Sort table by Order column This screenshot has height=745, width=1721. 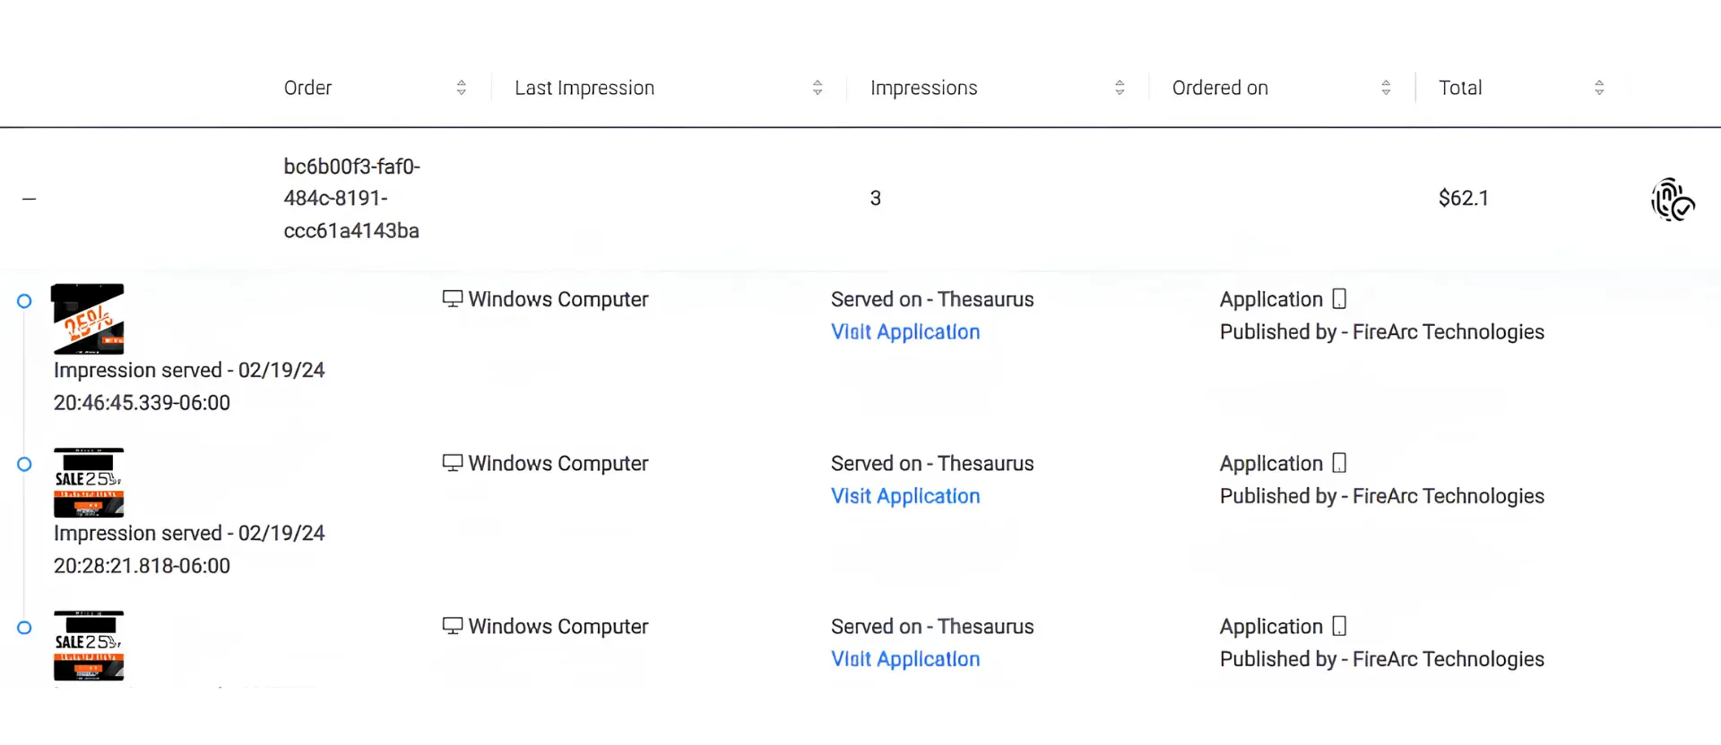(462, 88)
